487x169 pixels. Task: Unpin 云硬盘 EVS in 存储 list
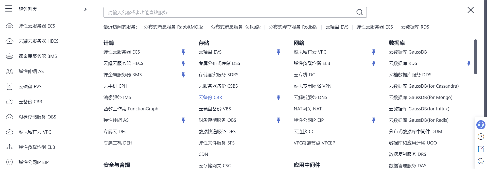[279, 52]
